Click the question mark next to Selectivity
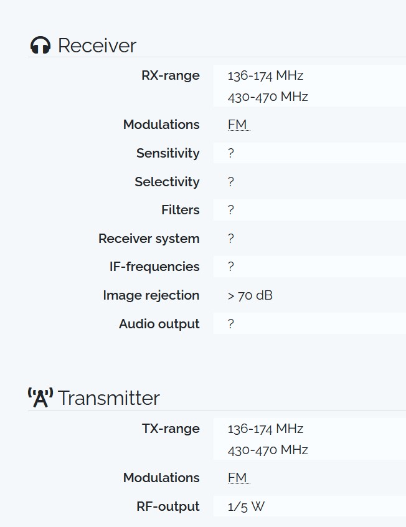This screenshot has height=527, width=406. point(231,182)
